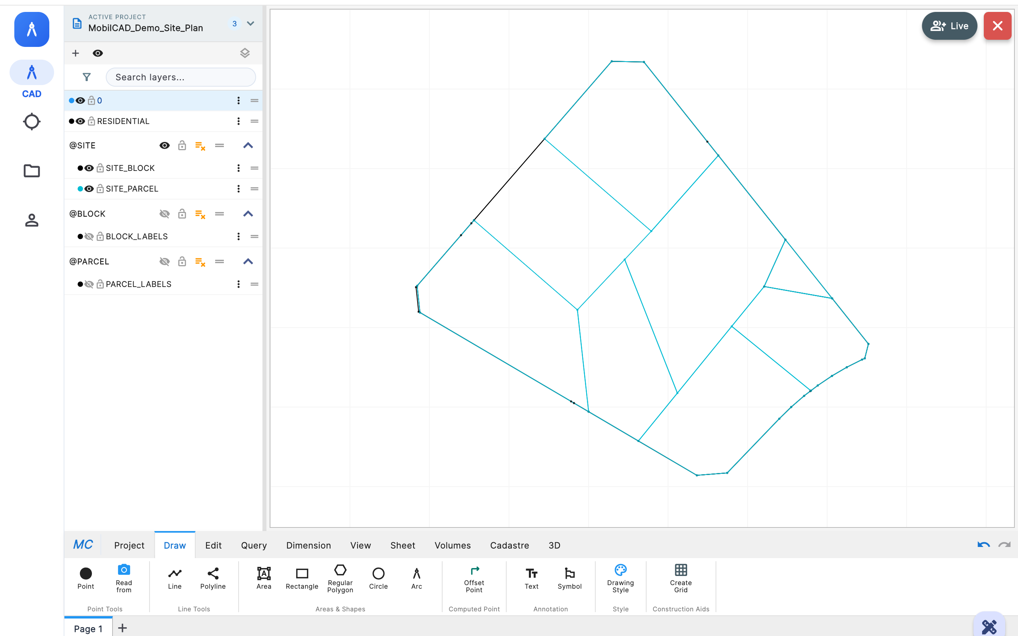The height and width of the screenshot is (636, 1018).
Task: Select the Regular Polygon tool
Action: [x=340, y=578]
